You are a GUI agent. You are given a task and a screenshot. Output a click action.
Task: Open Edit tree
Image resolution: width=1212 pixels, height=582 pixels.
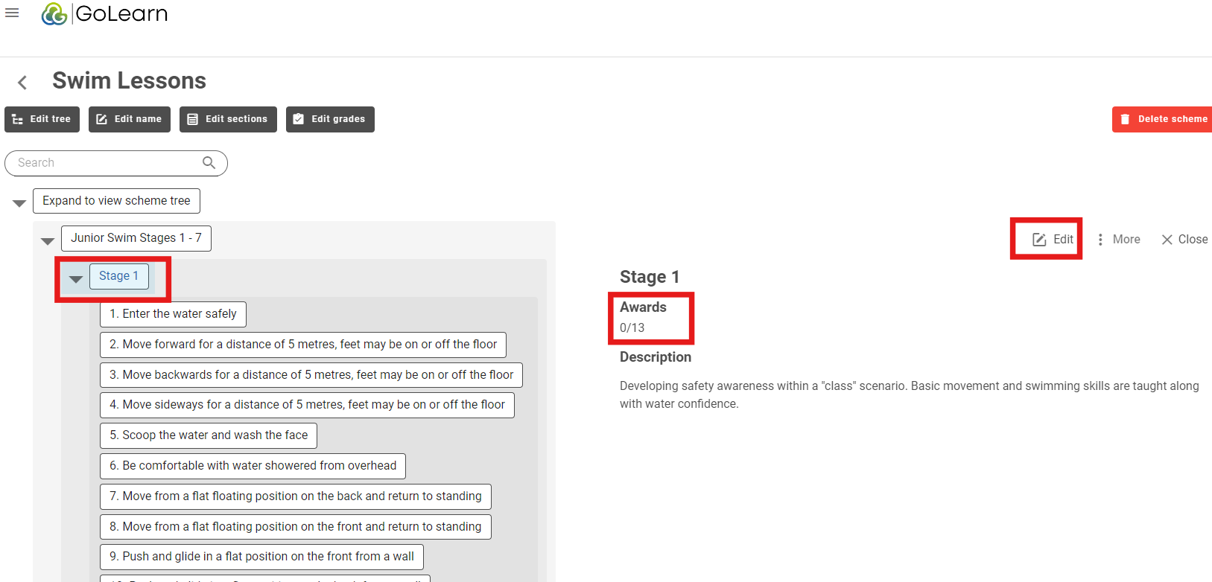tap(42, 119)
